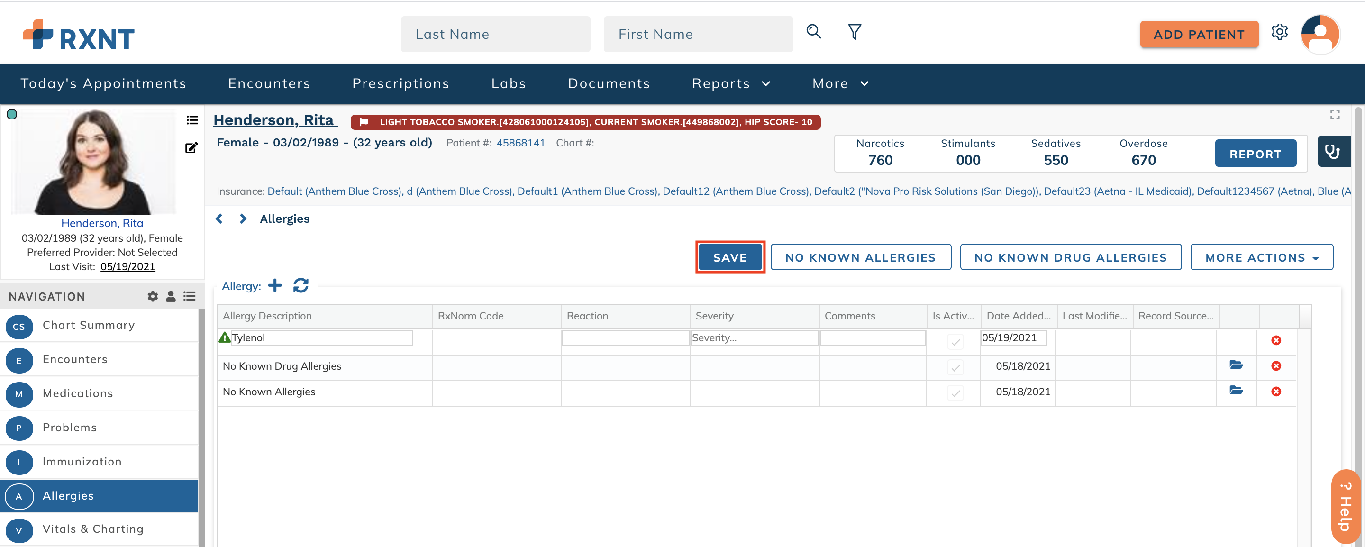1365x547 pixels.
Task: Select Allergies in navigation
Action: [x=99, y=496]
